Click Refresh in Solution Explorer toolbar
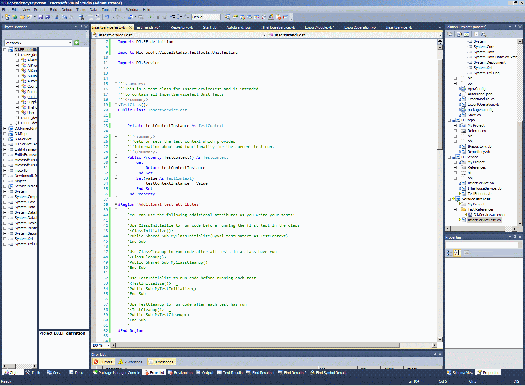 click(x=467, y=34)
